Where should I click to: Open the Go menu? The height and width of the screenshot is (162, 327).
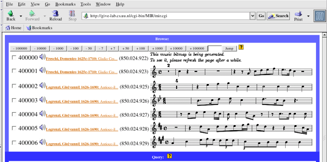pyautogui.click(x=47, y=4)
